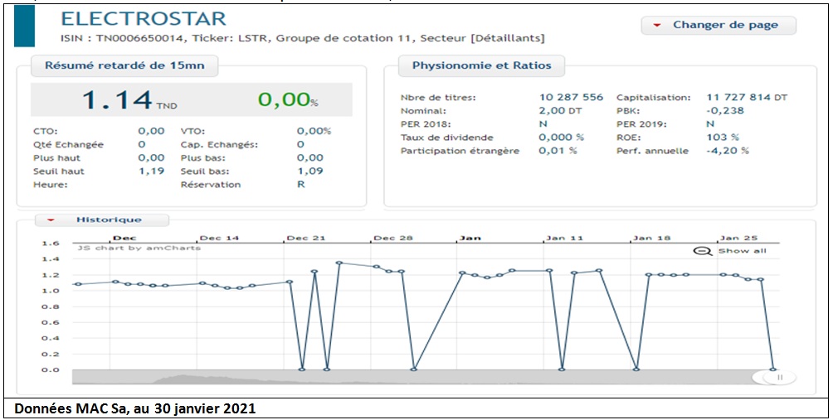Click the Show all zoom-out magnifier icon

[x=702, y=251]
